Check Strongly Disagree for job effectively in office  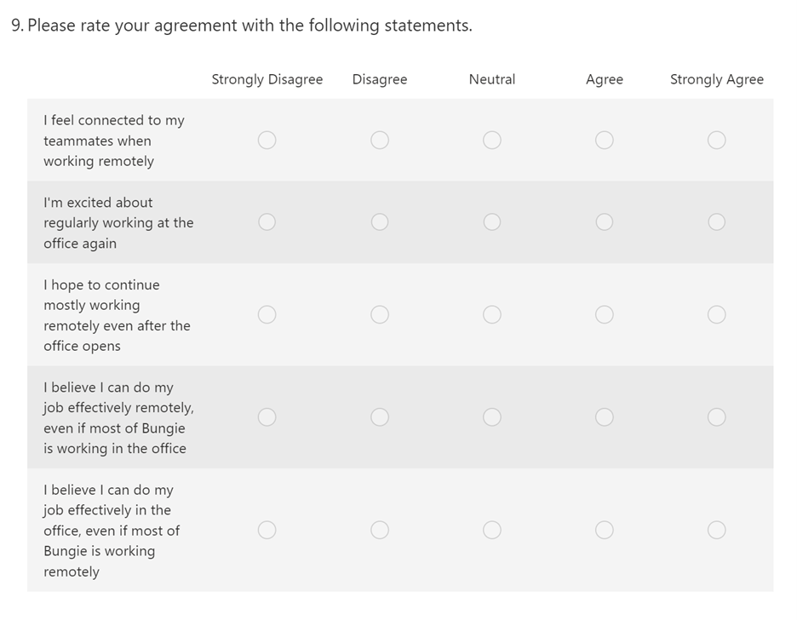coord(267,530)
